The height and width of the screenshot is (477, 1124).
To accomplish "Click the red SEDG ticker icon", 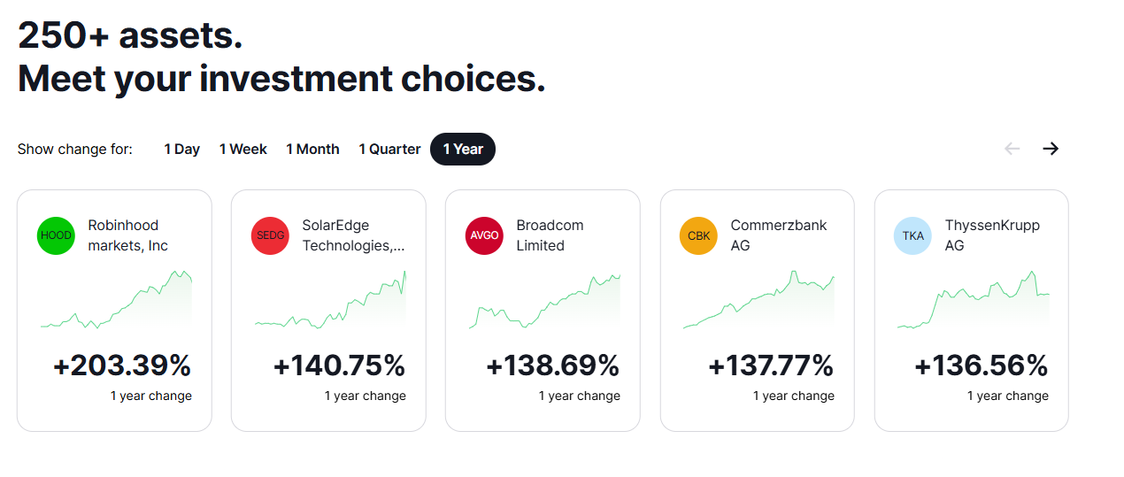I will coord(270,236).
